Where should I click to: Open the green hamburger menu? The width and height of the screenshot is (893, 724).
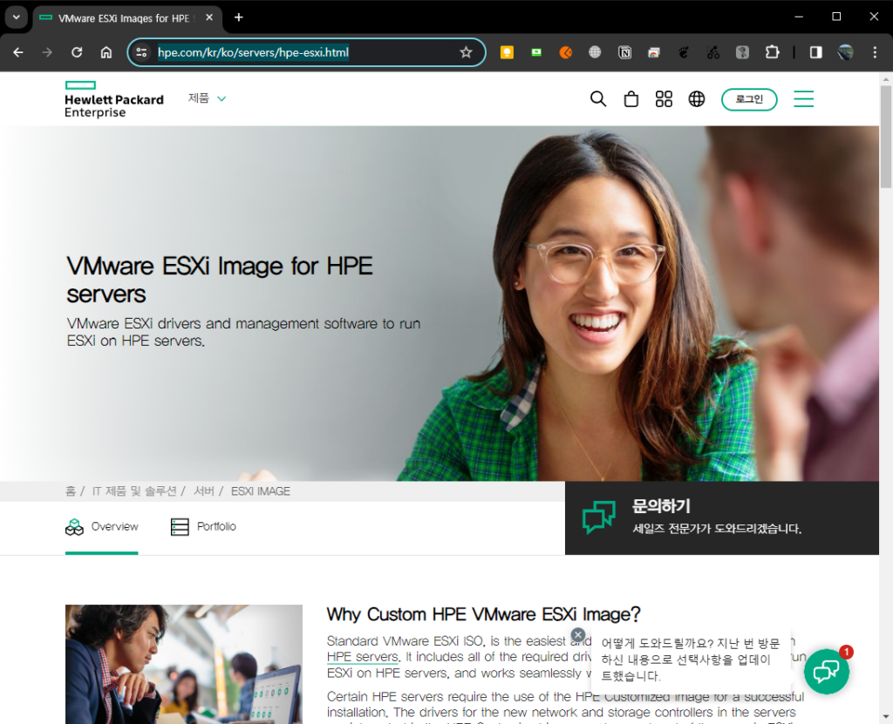coord(803,99)
